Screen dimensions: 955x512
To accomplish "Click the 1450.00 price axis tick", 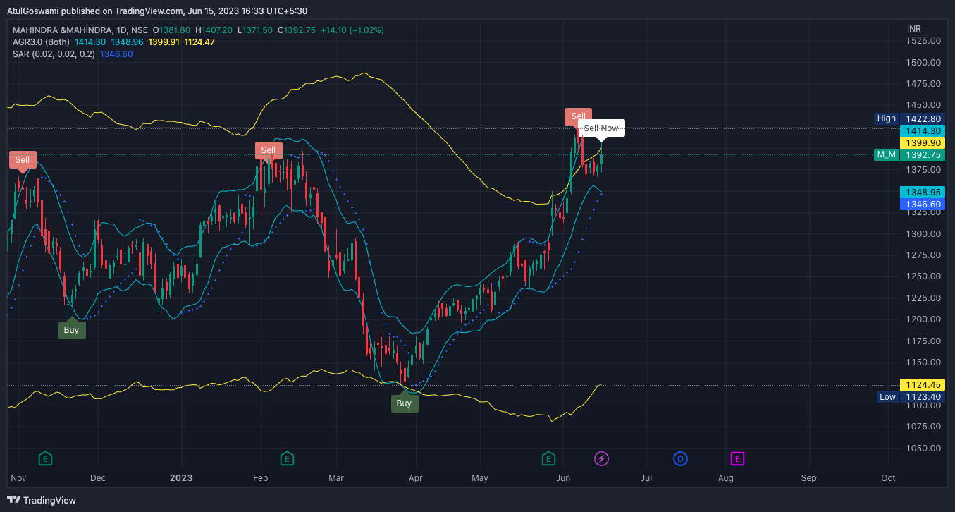I will (x=923, y=105).
